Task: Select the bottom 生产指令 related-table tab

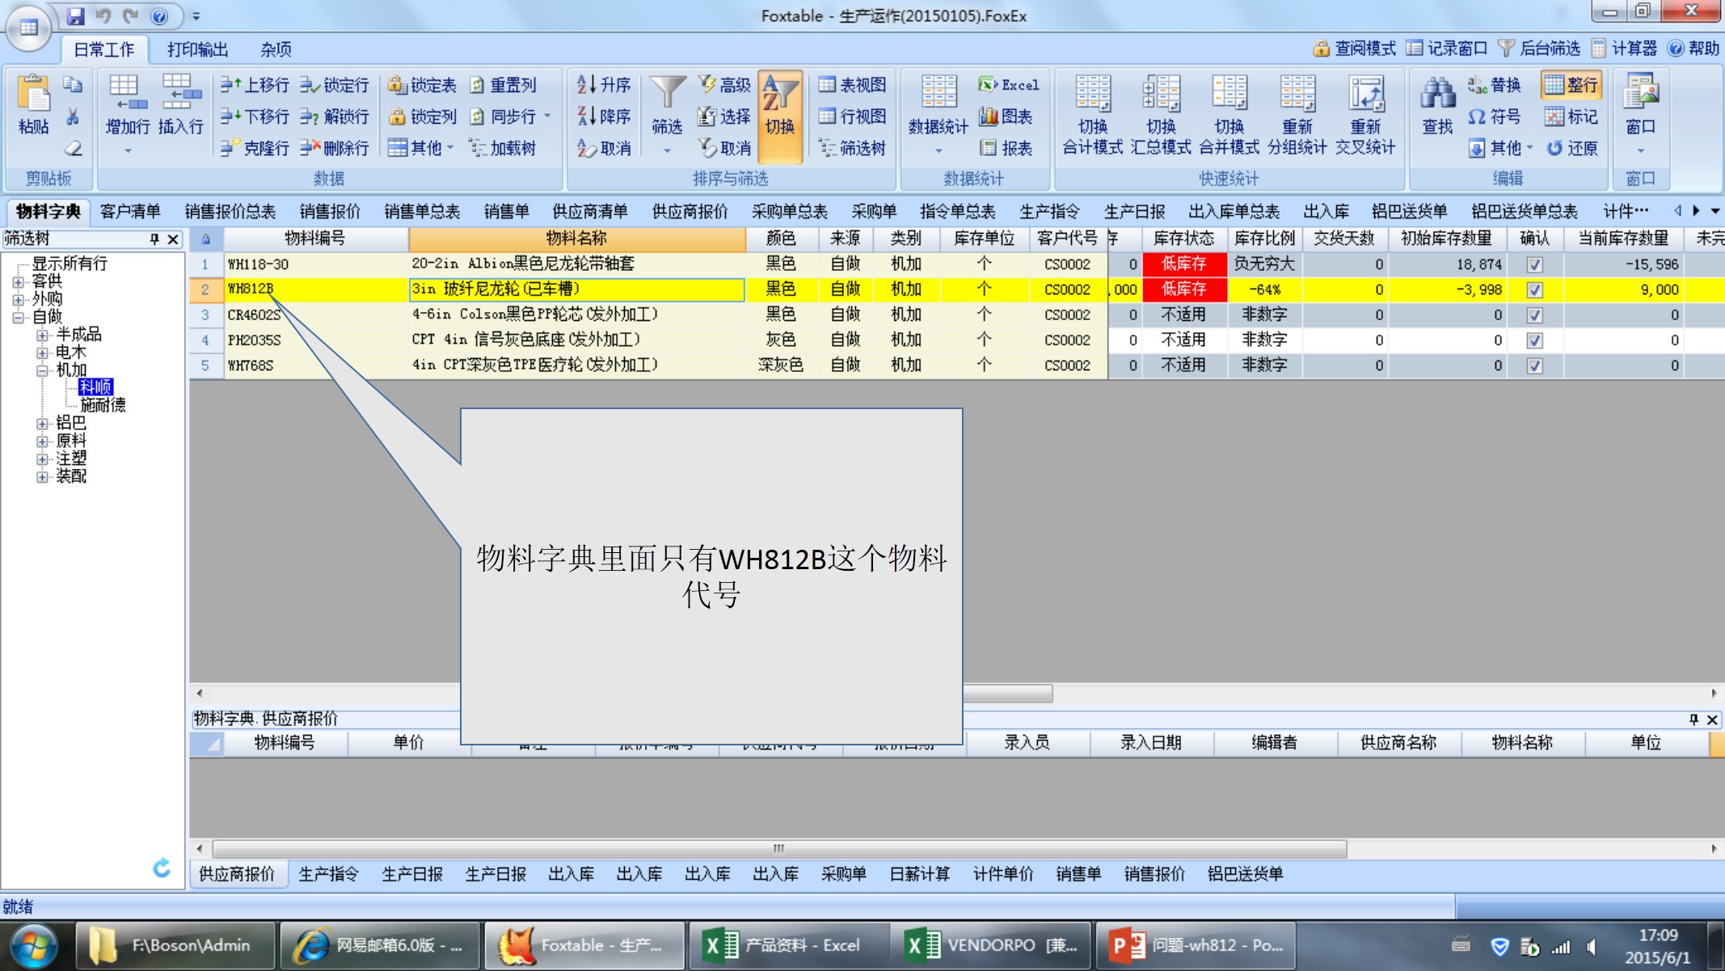Action: click(x=328, y=874)
